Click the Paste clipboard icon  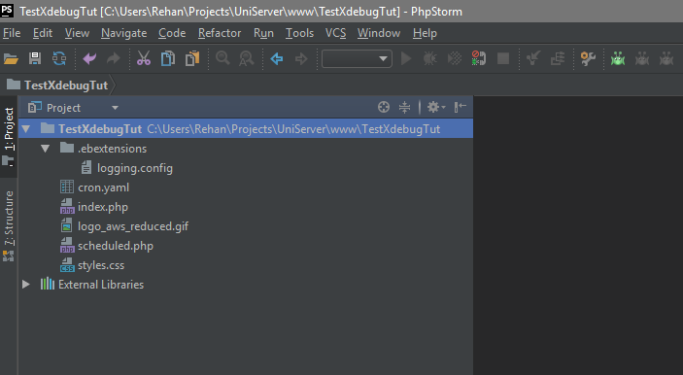(x=192, y=58)
